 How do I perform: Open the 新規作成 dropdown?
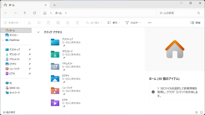[12, 23]
